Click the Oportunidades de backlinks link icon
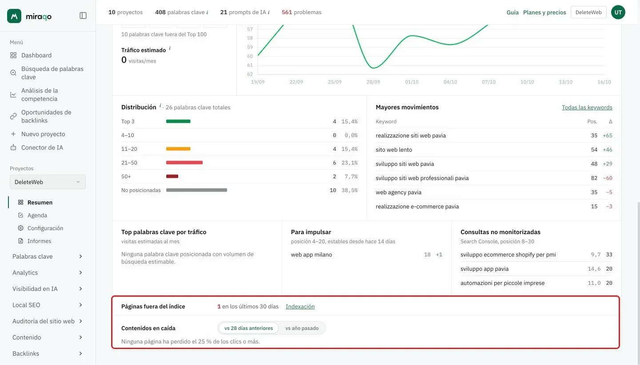The height and width of the screenshot is (365, 640). (x=13, y=116)
